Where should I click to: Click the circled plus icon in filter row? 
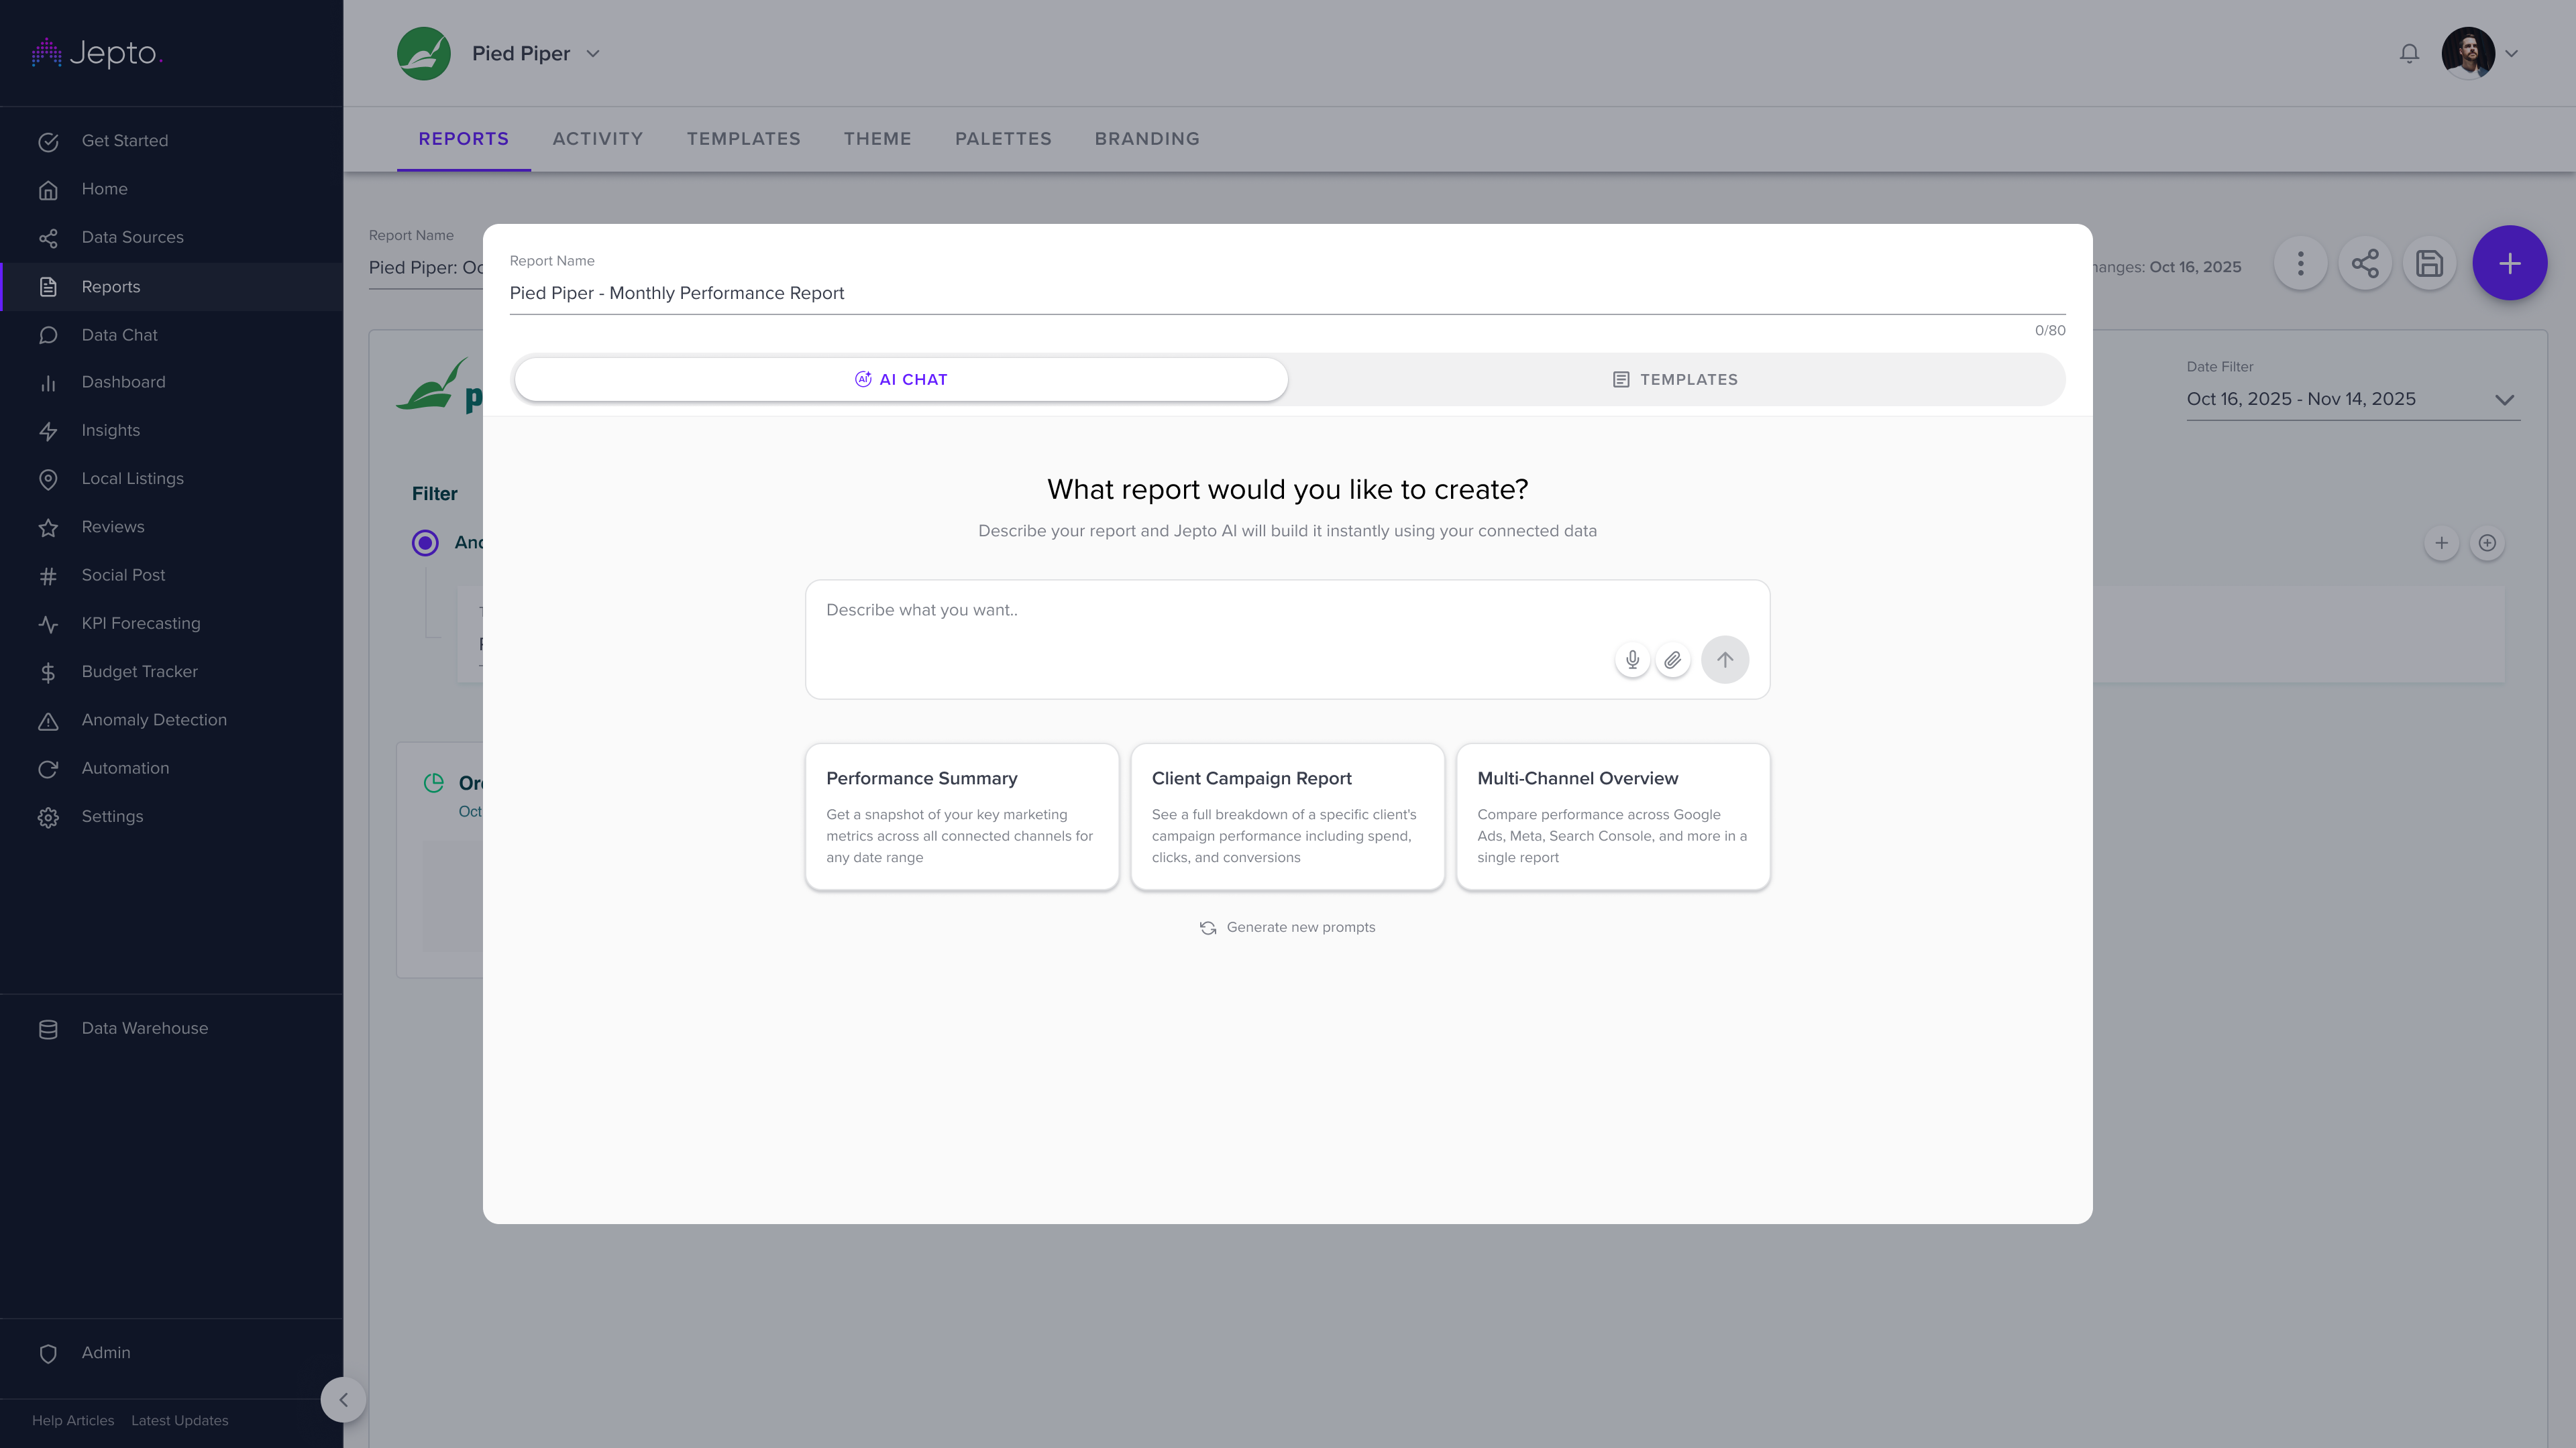point(2487,544)
